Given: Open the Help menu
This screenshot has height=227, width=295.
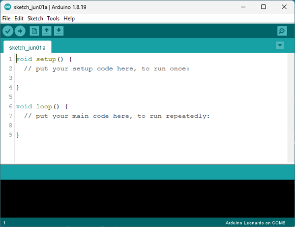Looking at the screenshot, I should tap(69, 18).
